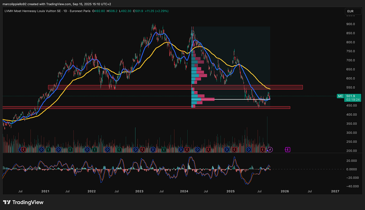Screen dimensions: 365x210
Task: Click the 20.000 label on oscillator scale
Action: 351,161
